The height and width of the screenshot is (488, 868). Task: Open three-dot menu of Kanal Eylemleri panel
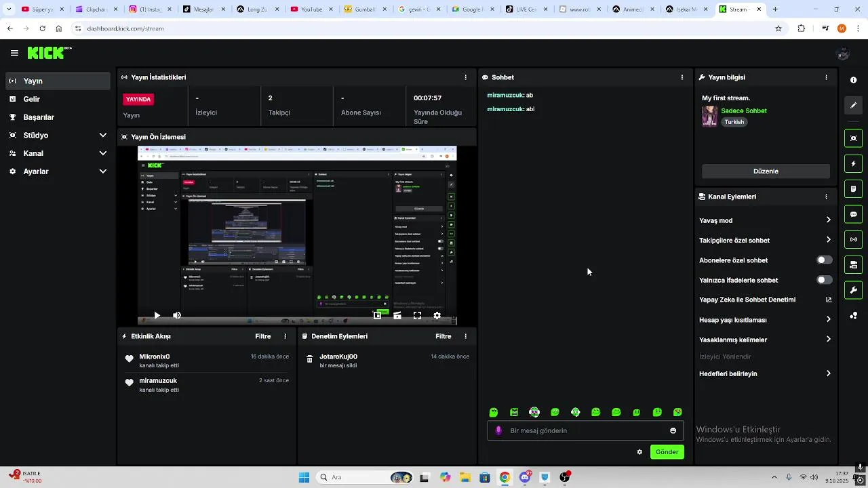[x=826, y=197]
